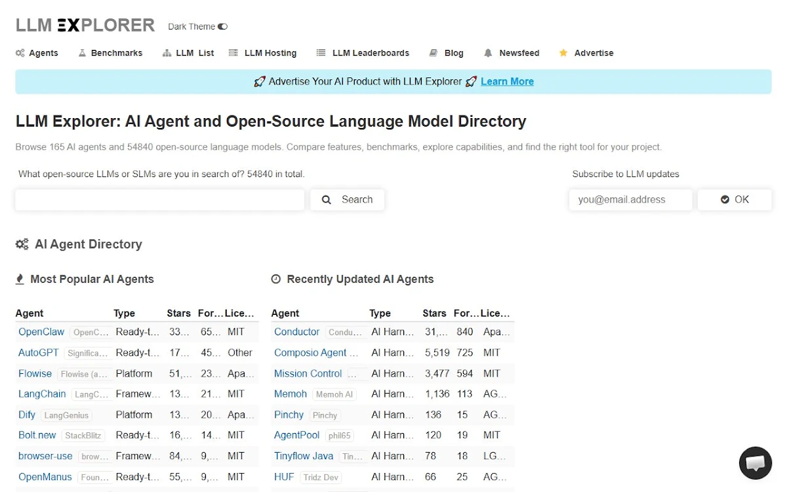Screen dimensions: 787x492
Task: Select the 5,519 stars cell for Composio
Action: [437, 352]
